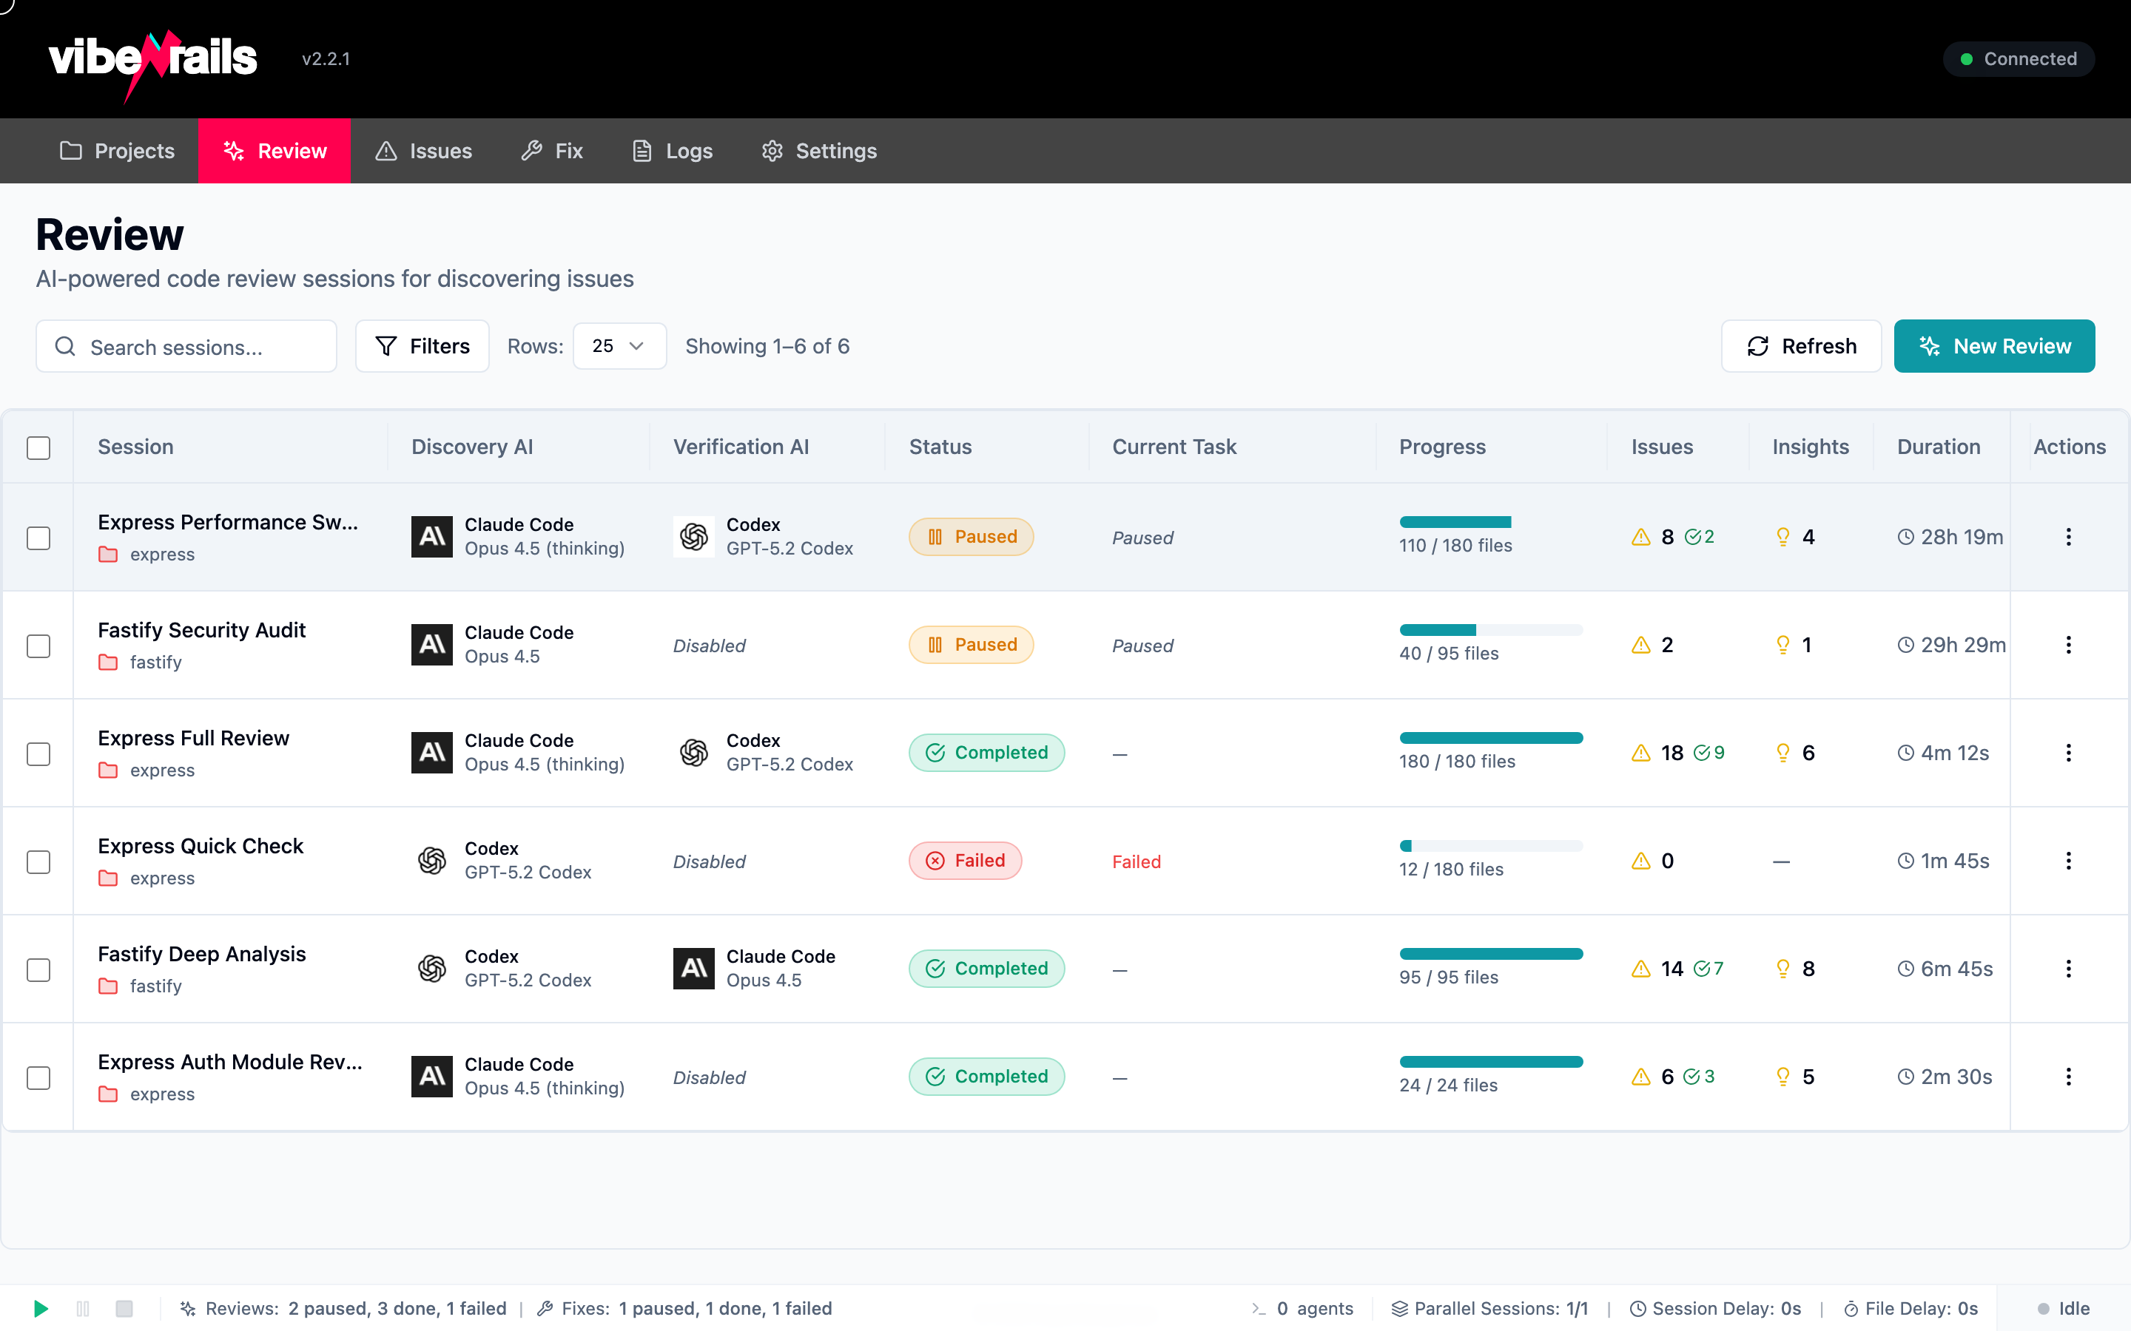Click the insights lightbulb on Fastify Deep Analysis row
This screenshot has width=2131, height=1331.
pos(1784,969)
